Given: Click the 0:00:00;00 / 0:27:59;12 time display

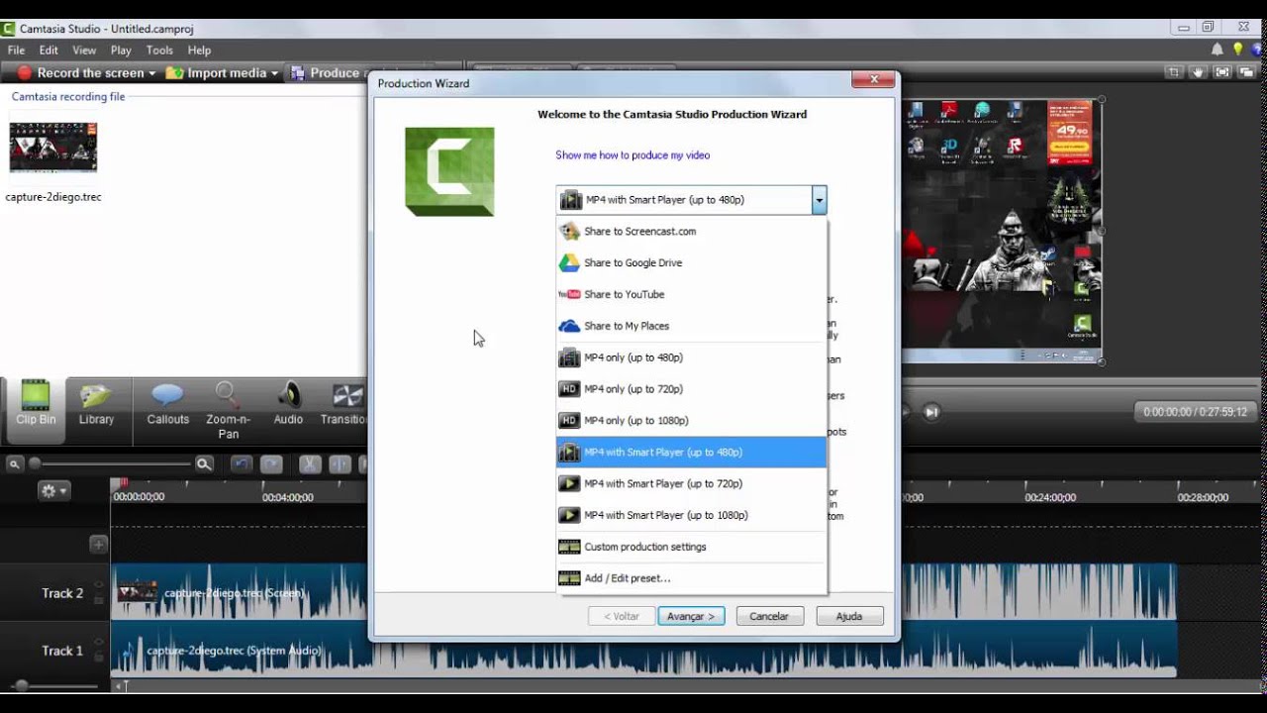Looking at the screenshot, I should (x=1195, y=412).
